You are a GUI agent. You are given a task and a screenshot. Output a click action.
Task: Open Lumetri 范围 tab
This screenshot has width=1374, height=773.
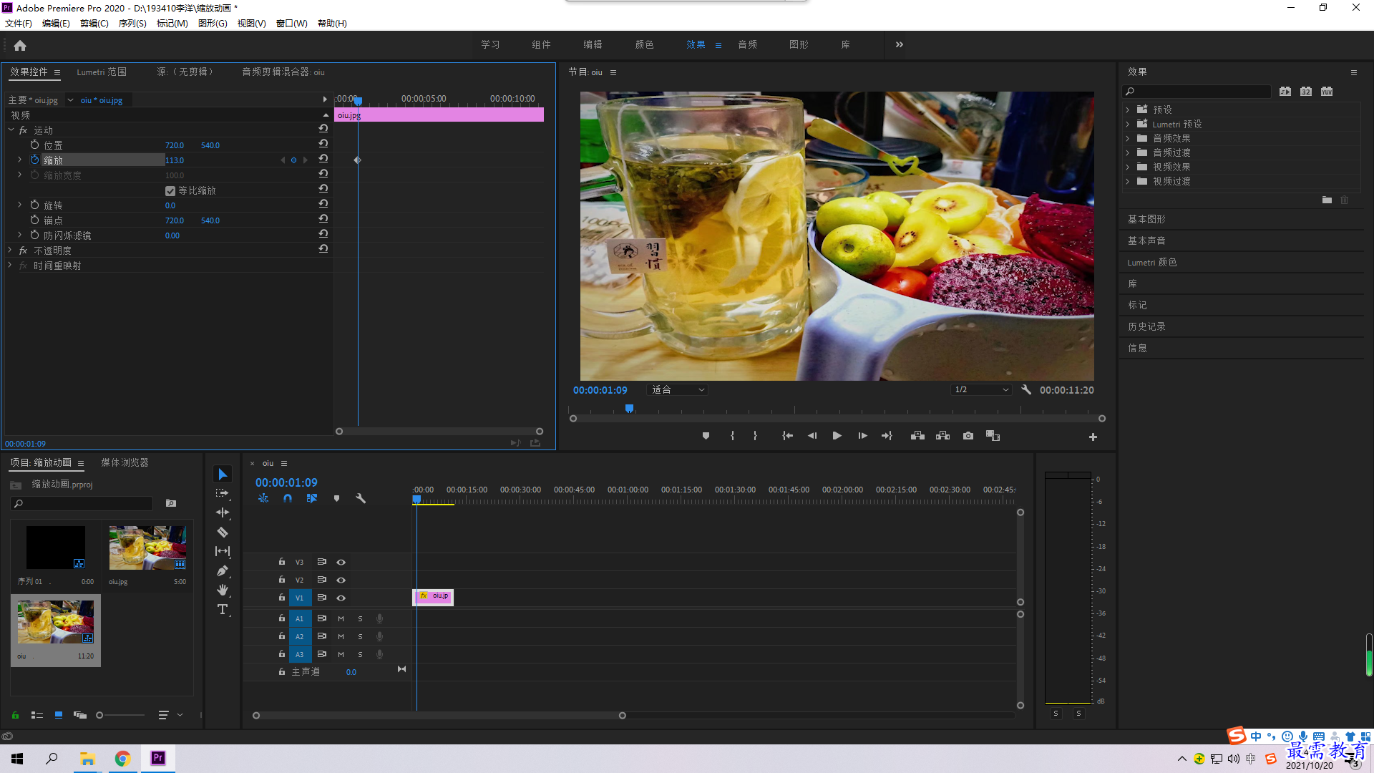pyautogui.click(x=102, y=72)
